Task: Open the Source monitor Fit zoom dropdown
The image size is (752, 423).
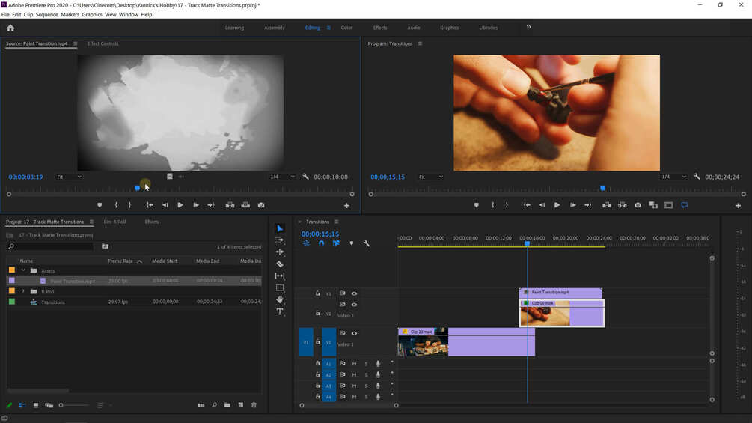Action: coord(69,177)
